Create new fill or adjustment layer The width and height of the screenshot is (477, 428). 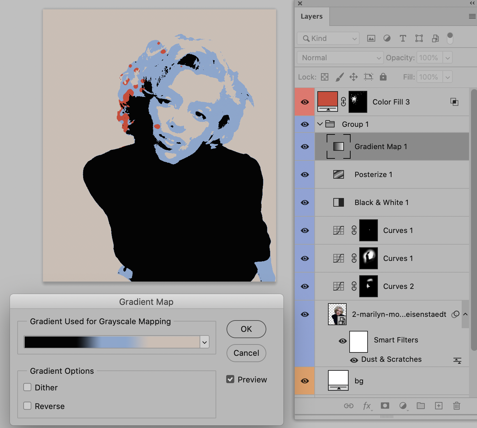(403, 405)
